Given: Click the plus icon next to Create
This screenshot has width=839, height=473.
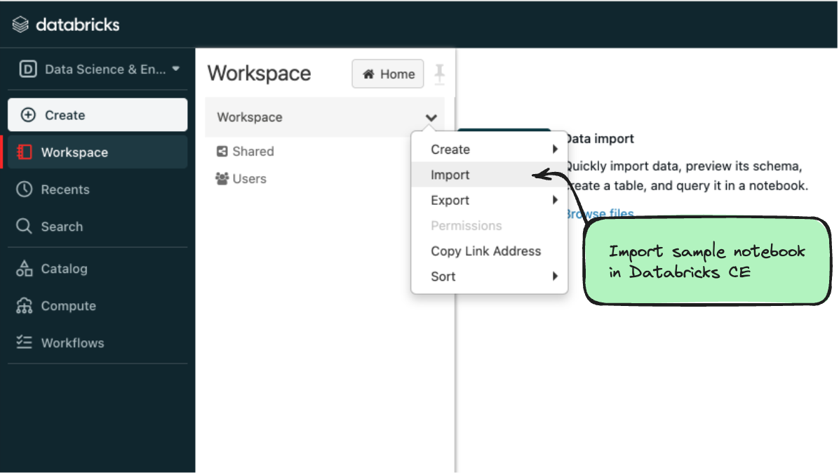Looking at the screenshot, I should coord(28,115).
